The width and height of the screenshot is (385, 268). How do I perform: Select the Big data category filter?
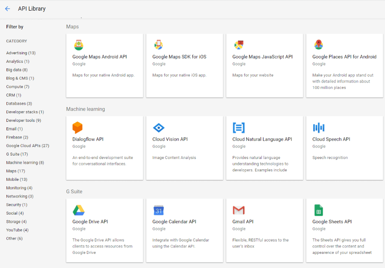(x=17, y=70)
